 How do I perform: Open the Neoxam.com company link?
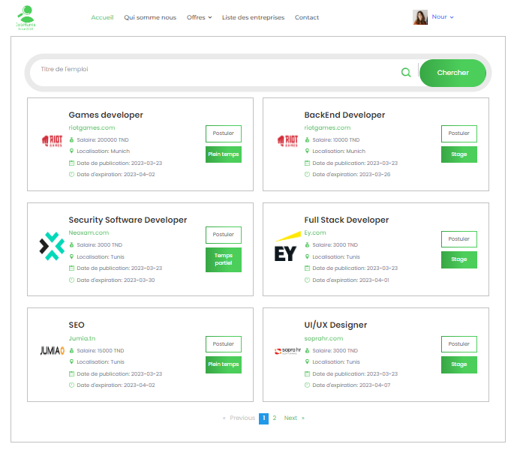(x=89, y=232)
